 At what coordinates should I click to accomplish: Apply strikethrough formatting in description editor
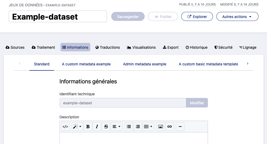(x=106, y=127)
